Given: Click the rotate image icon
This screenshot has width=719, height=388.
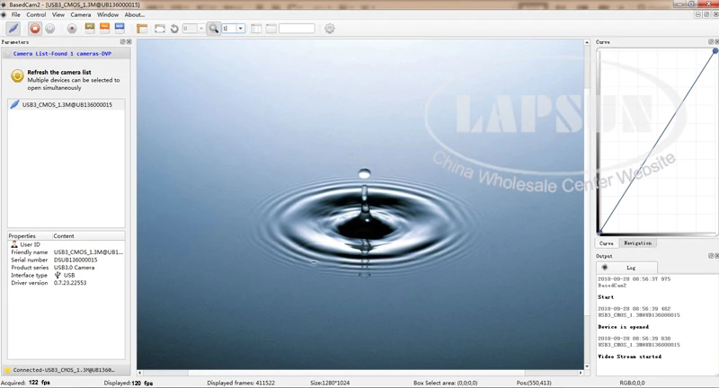Looking at the screenshot, I should tap(174, 29).
